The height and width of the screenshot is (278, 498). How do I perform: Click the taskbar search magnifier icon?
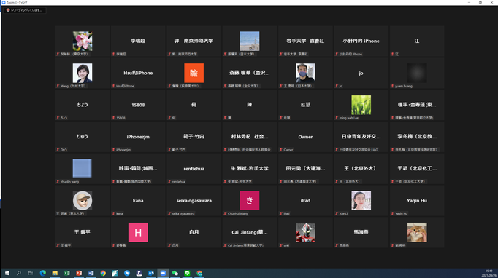[19, 273]
